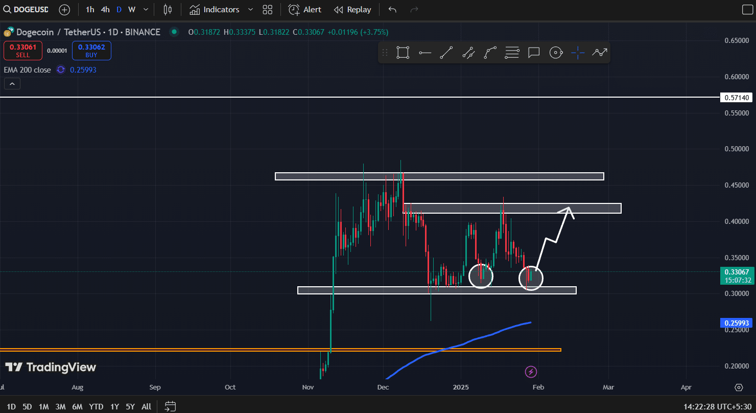Collapse the indicator legend with chevron

point(12,84)
